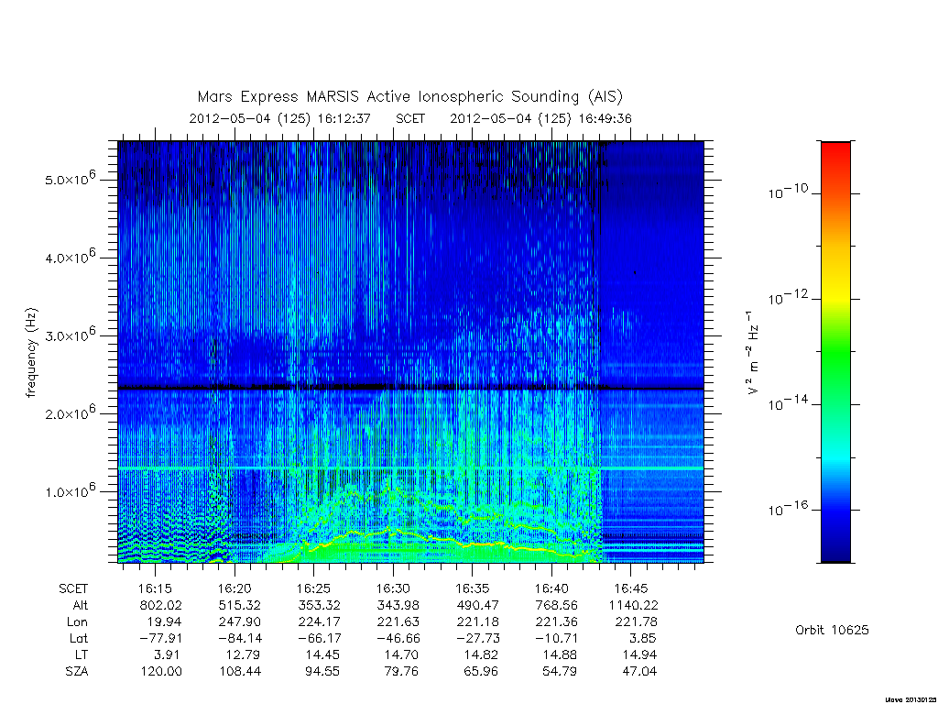Screen dimensions: 938x704
Task: Click the 10^-16 colorbar tick label
Action: point(788,509)
